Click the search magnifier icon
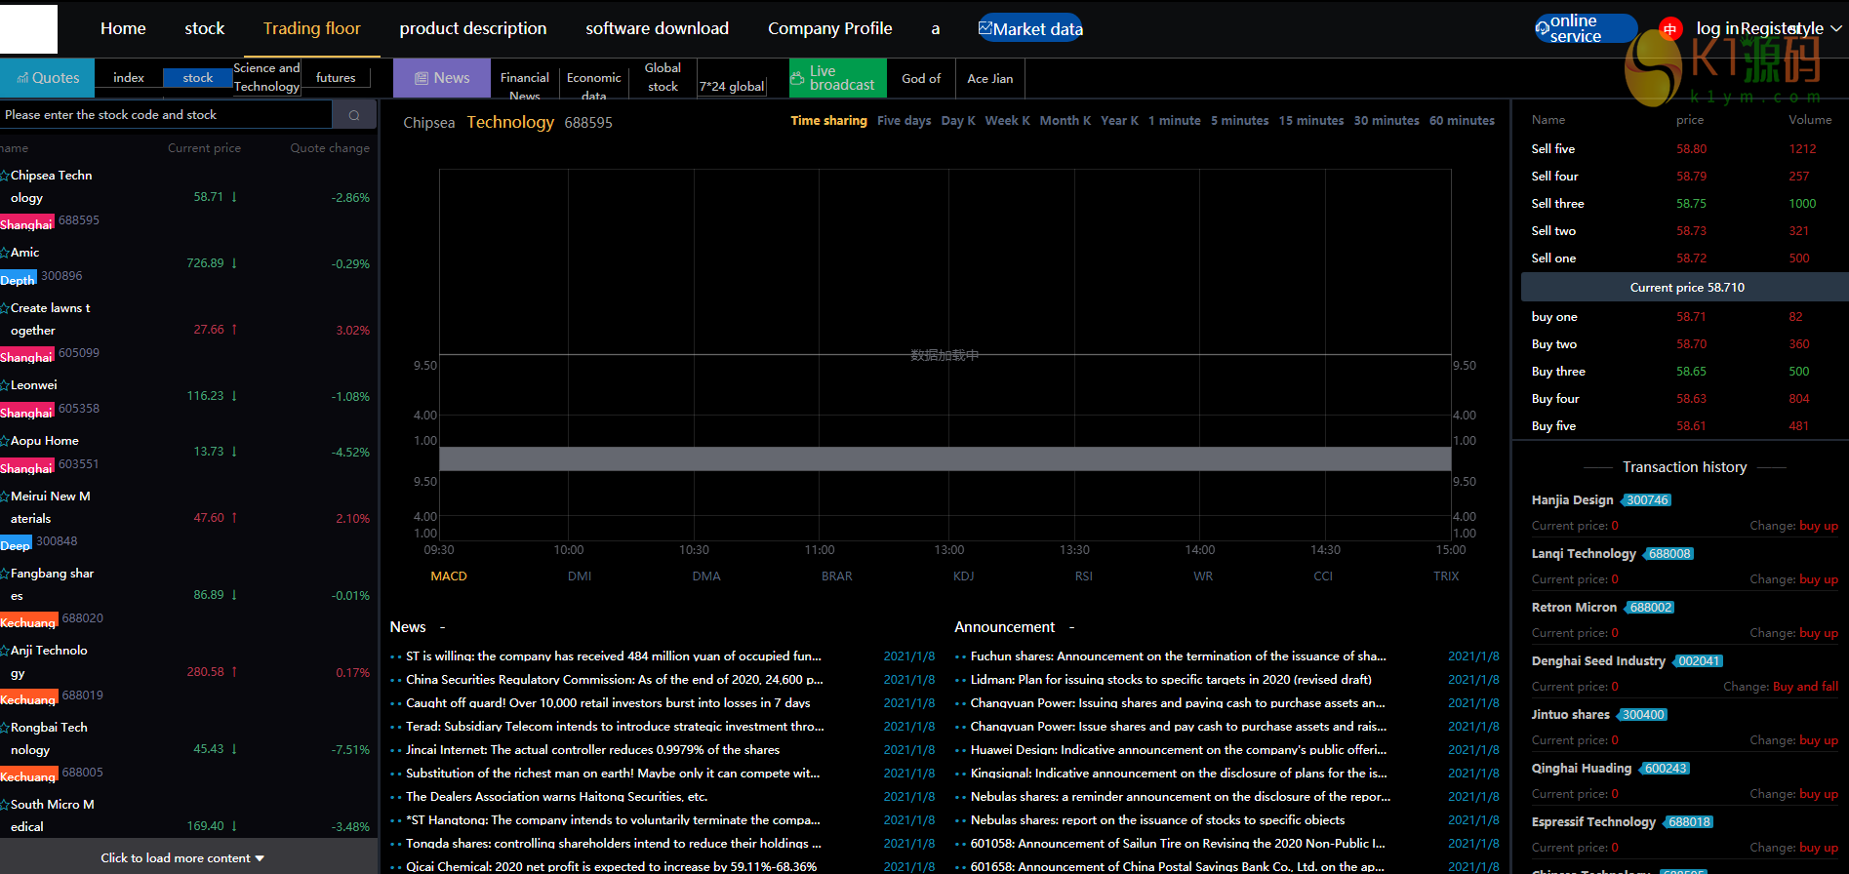Screen dimensions: 1849x874 354,115
